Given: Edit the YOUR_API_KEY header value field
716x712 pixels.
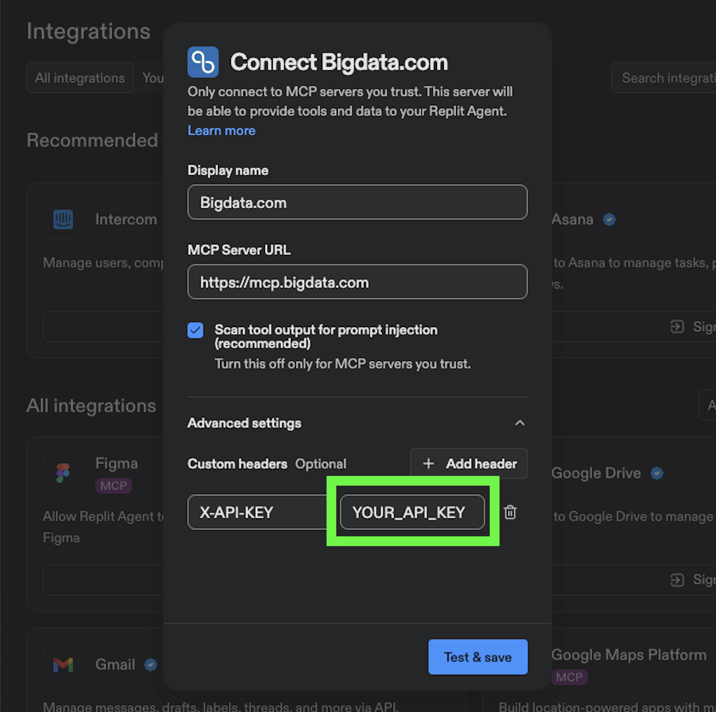Looking at the screenshot, I should coord(412,512).
